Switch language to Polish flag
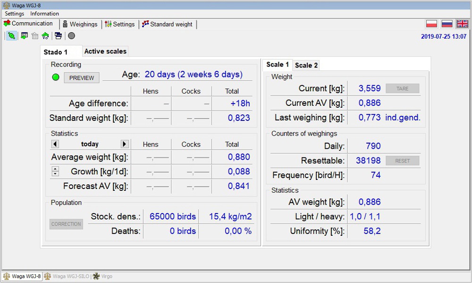Image resolution: width=472 pixels, height=283 pixels. pyautogui.click(x=431, y=24)
